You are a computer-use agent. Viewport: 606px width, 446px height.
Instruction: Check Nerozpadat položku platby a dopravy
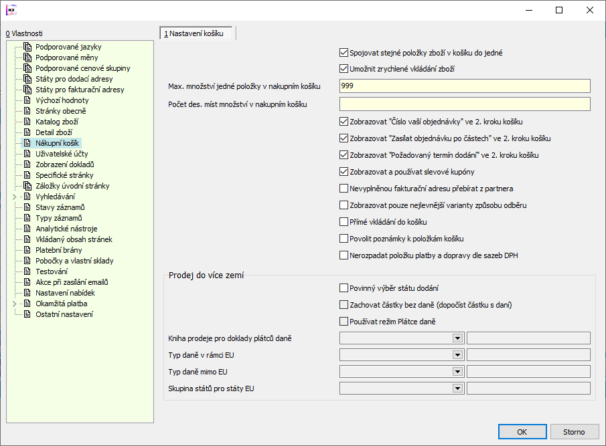pyautogui.click(x=344, y=255)
